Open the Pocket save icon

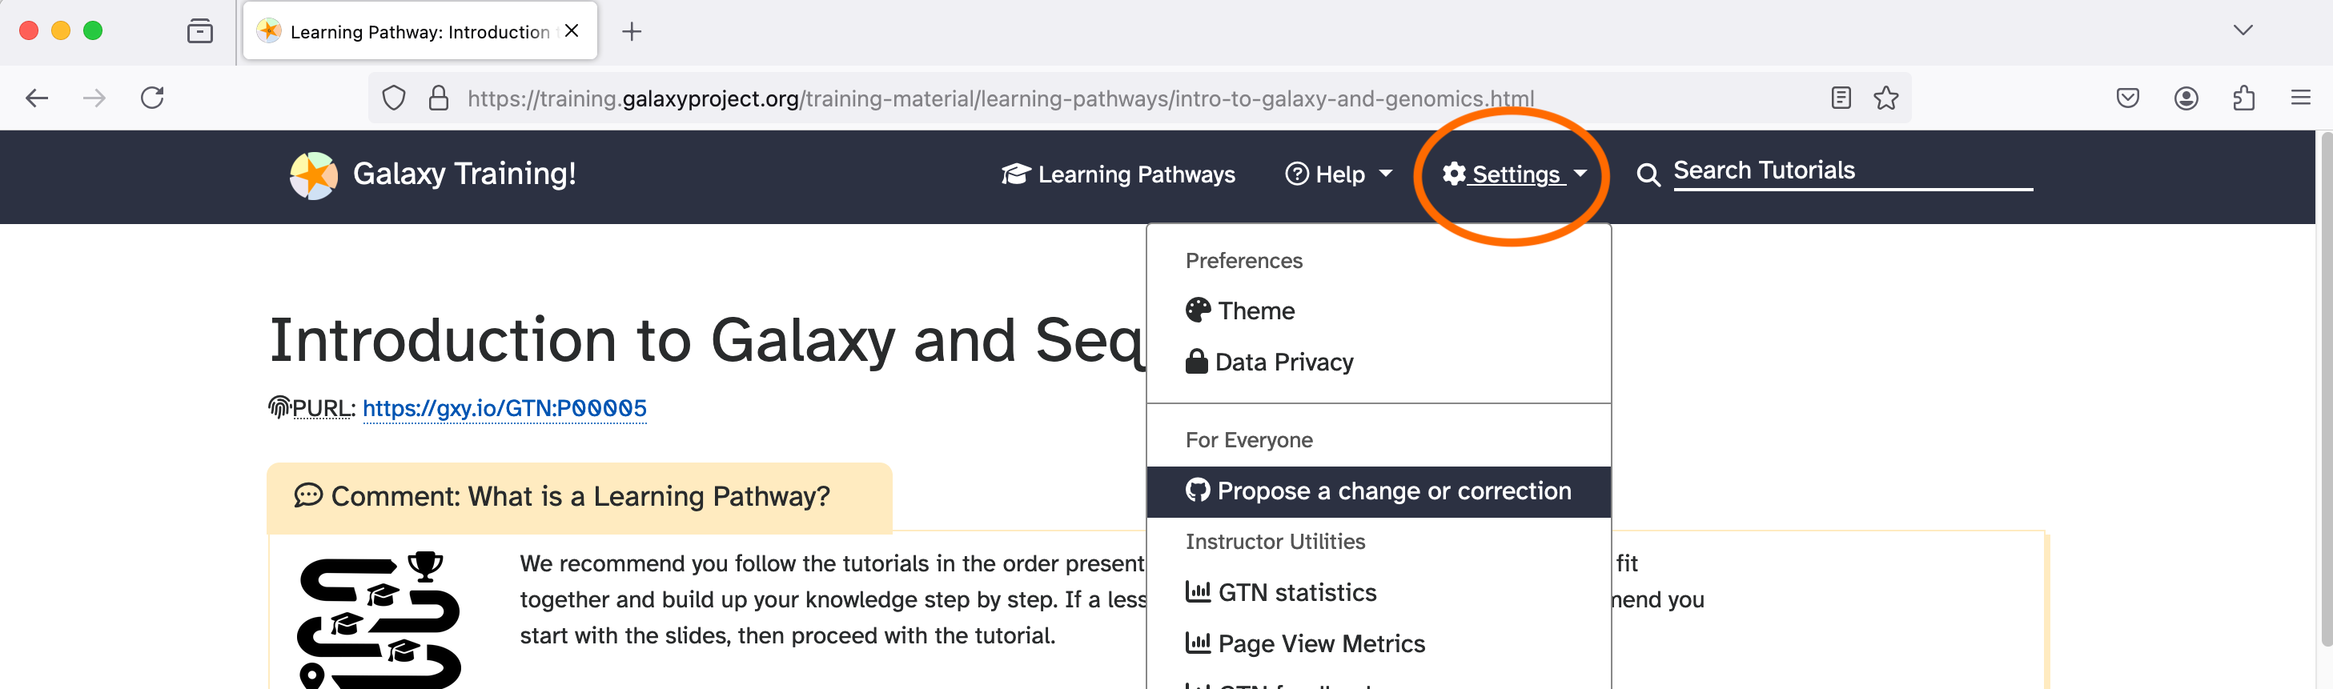[x=2127, y=98]
